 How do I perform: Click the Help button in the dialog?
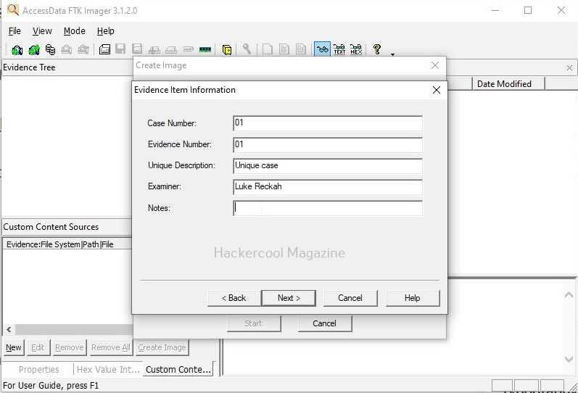point(412,298)
